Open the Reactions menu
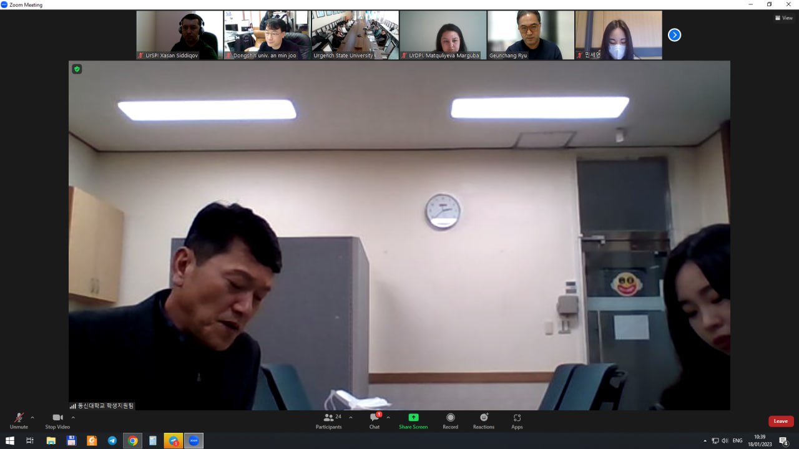 pyautogui.click(x=483, y=418)
